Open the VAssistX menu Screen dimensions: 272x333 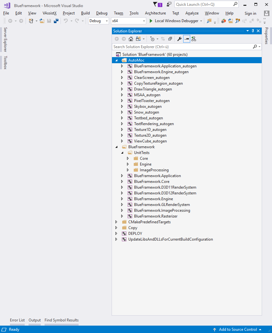coord(49,13)
